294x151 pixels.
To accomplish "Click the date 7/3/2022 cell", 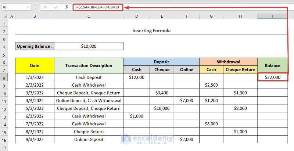I will tap(35, 124).
